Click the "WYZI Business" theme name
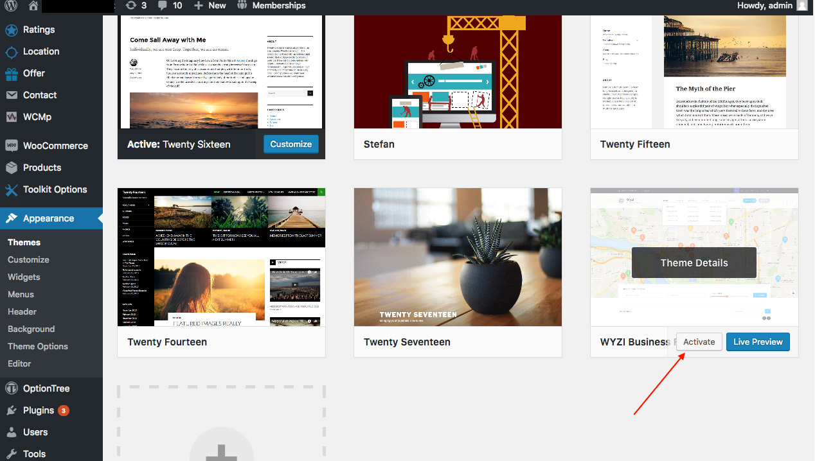 coord(635,342)
